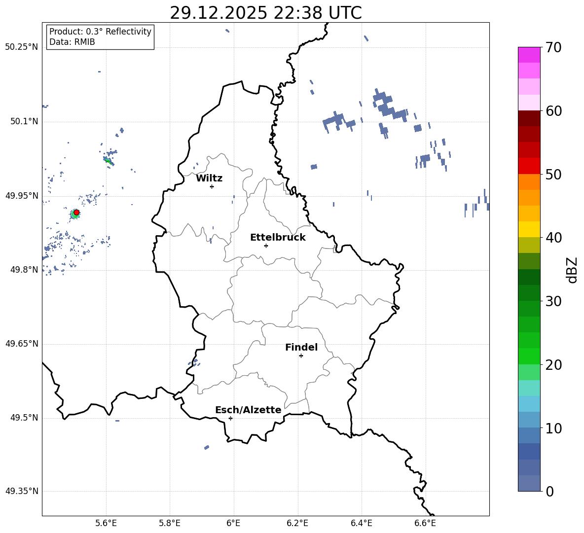Click the 50.1°N latitude label
Viewport: 584px width, 533px height.
[x=24, y=122]
